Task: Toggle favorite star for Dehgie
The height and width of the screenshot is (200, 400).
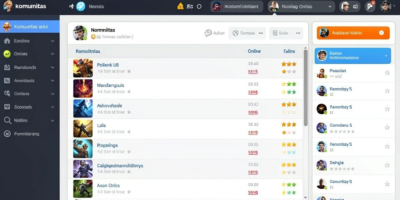Action: tap(387, 165)
